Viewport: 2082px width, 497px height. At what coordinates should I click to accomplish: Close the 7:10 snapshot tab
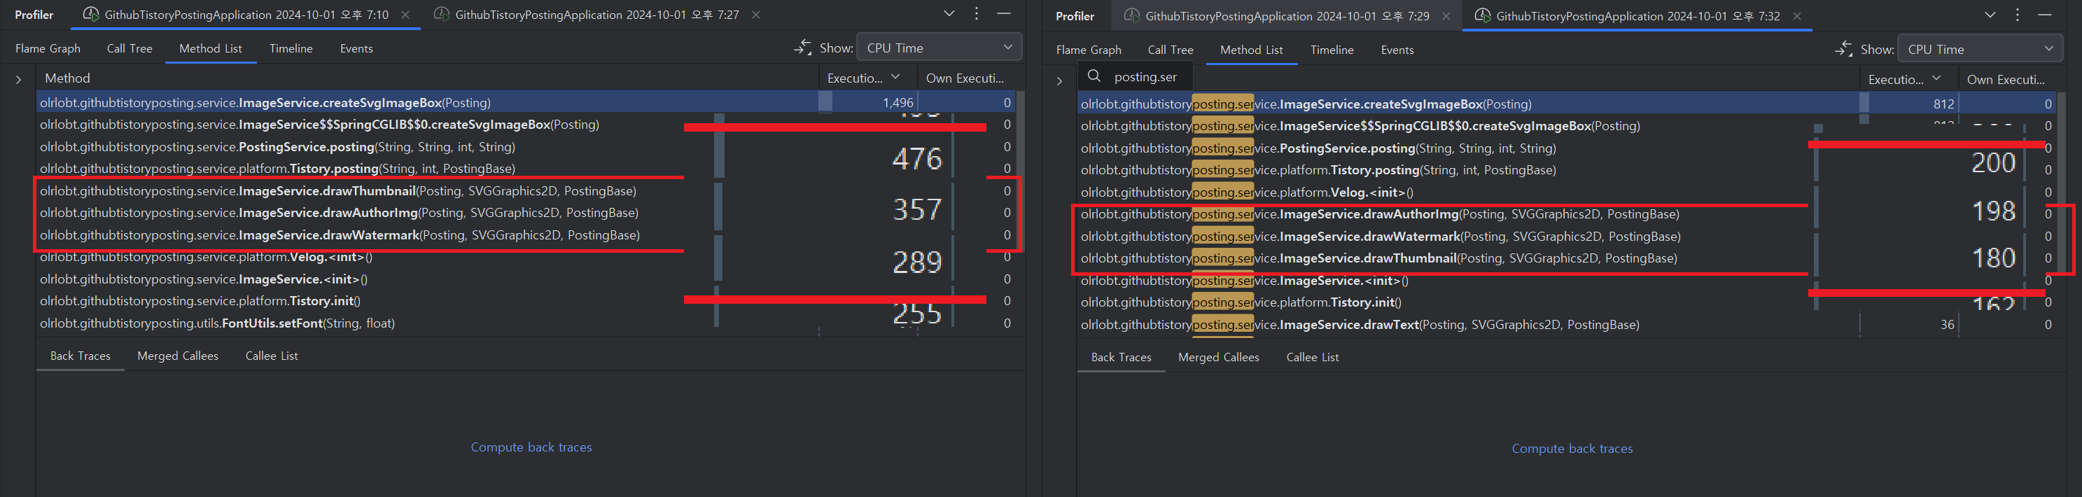click(405, 15)
